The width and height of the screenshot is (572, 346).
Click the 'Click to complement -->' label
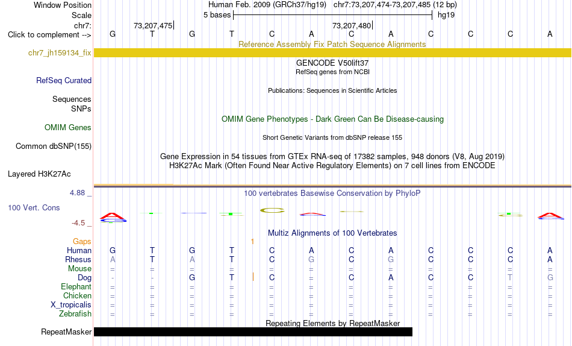tap(49, 35)
